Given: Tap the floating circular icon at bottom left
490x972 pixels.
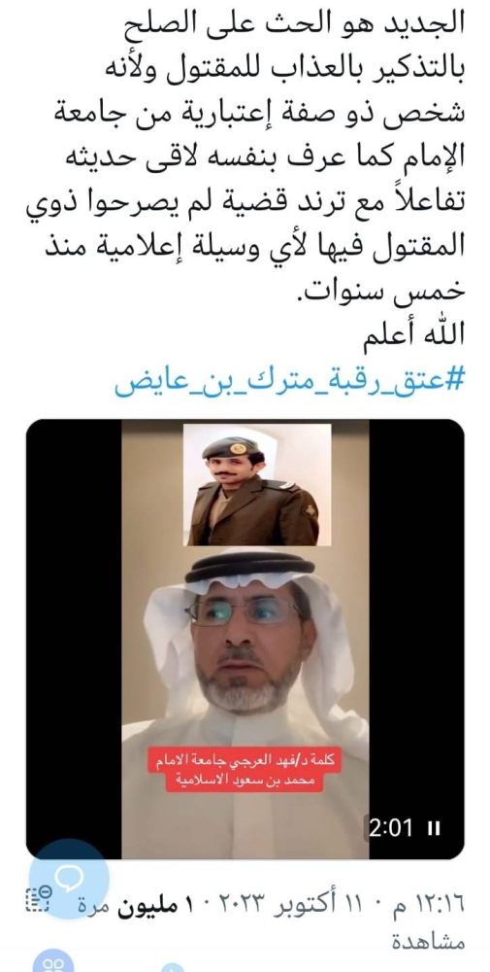Looking at the screenshot, I should [x=53, y=962].
